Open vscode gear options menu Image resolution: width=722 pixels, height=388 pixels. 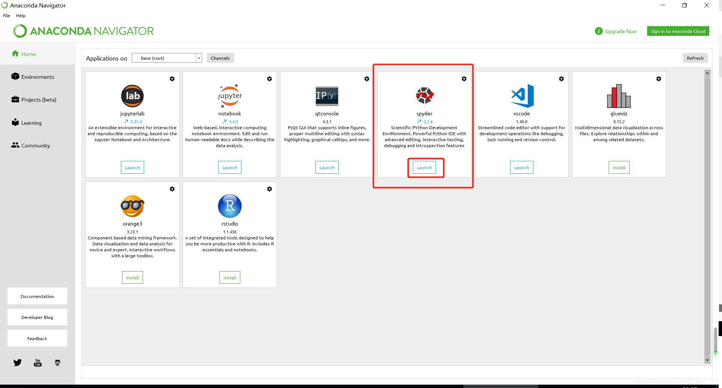pyautogui.click(x=561, y=79)
